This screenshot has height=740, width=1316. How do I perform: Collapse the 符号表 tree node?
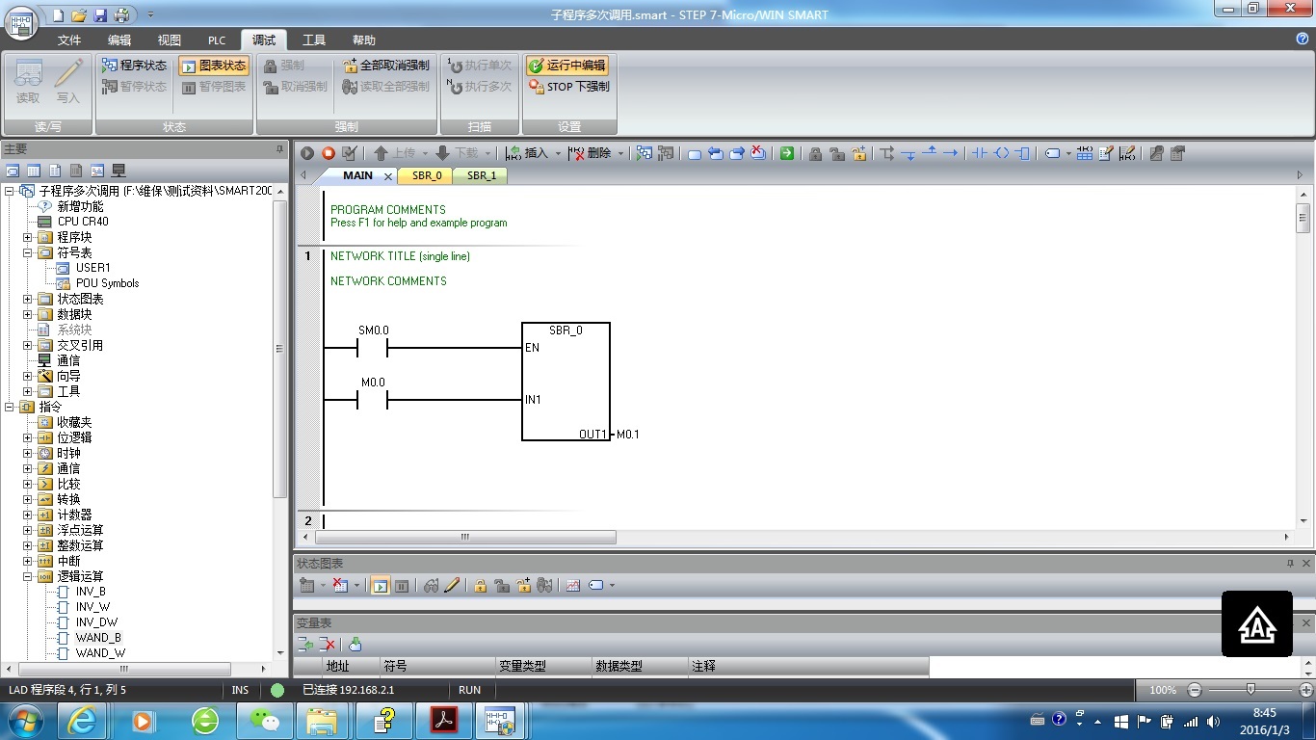28,252
